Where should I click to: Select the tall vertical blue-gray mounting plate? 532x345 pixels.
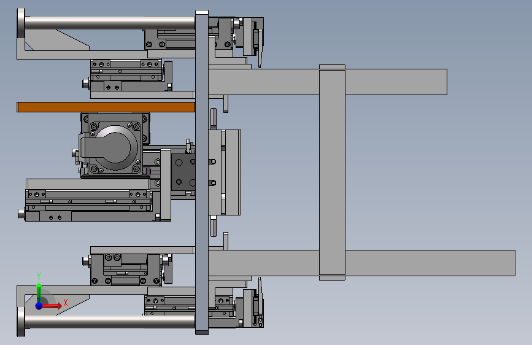201,172
